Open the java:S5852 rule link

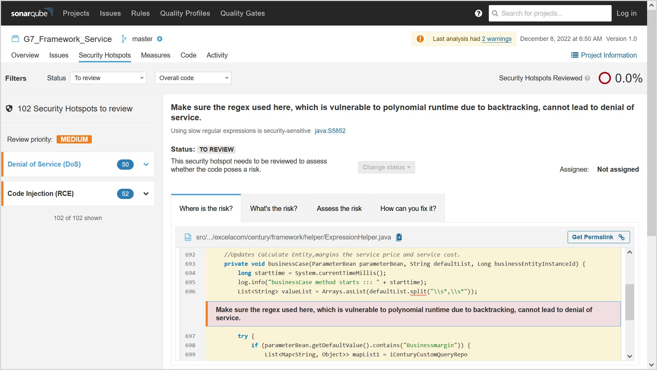pyautogui.click(x=330, y=131)
